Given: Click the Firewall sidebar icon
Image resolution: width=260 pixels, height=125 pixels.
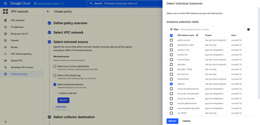Looking at the screenshot, I should tap(5, 40).
